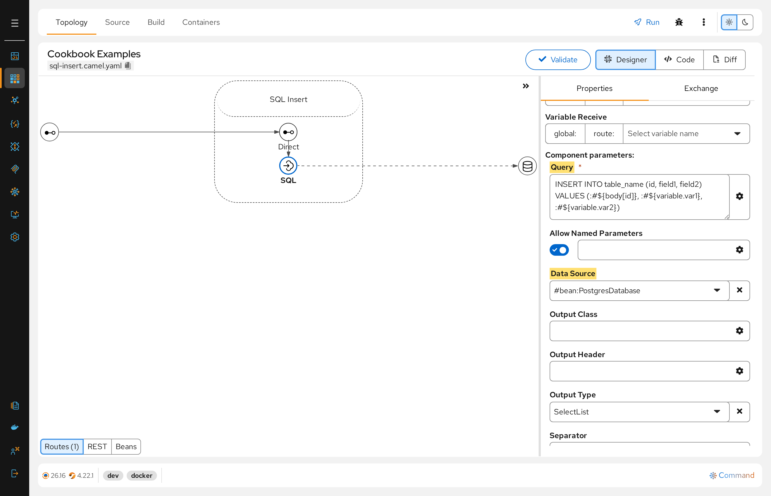
Task: Open the kebab more-options menu
Action: pos(704,22)
